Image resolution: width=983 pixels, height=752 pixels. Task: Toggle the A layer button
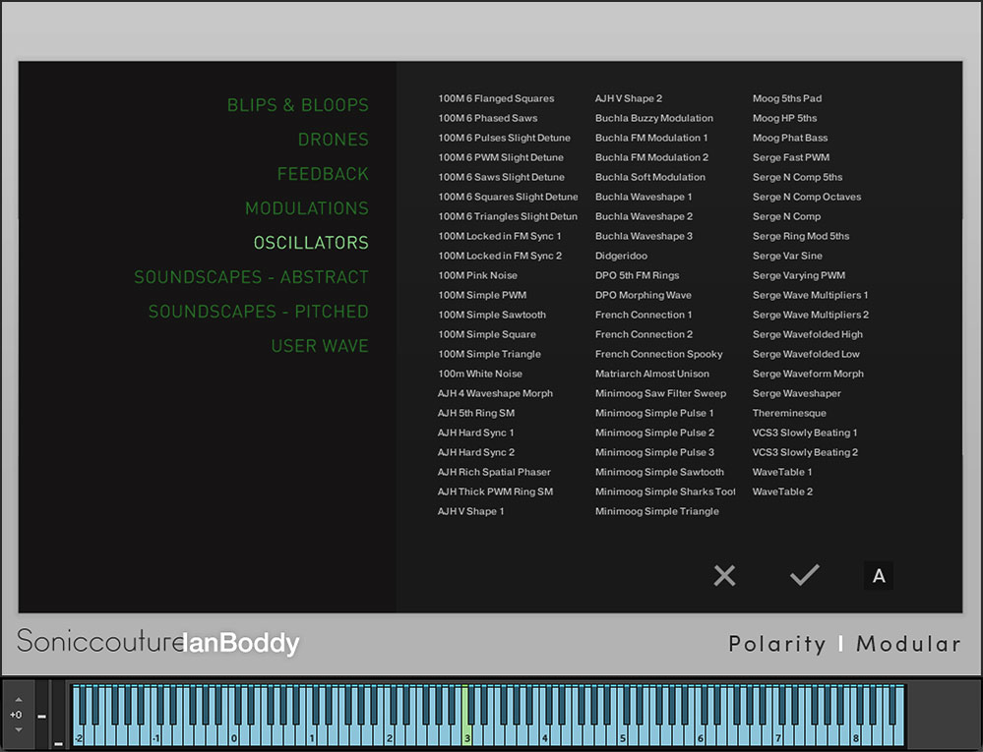pos(879,575)
